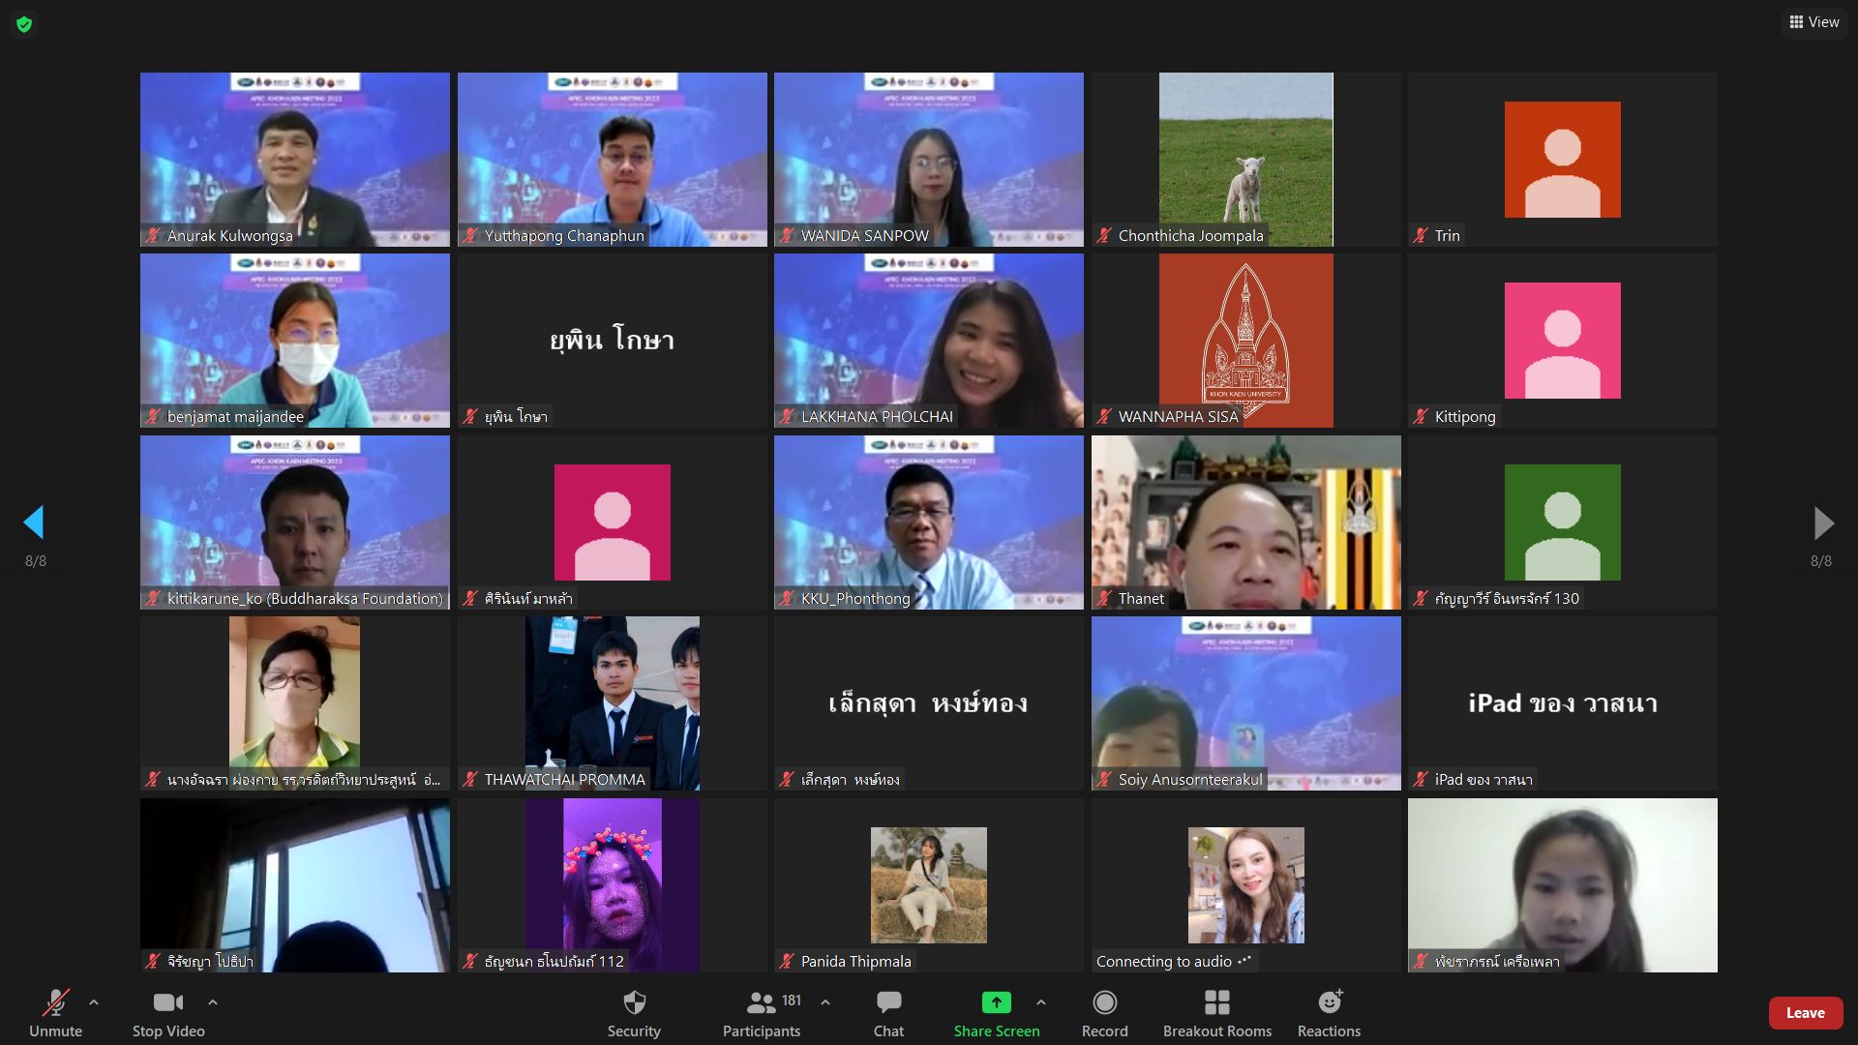1858x1045 pixels.
Task: Click the red Leave button
Action: click(x=1805, y=1013)
